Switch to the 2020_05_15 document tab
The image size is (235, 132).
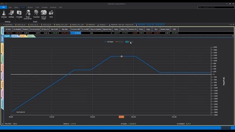(21, 25)
